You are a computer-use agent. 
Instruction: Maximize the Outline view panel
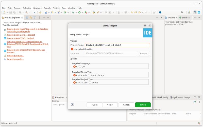click(199, 17)
